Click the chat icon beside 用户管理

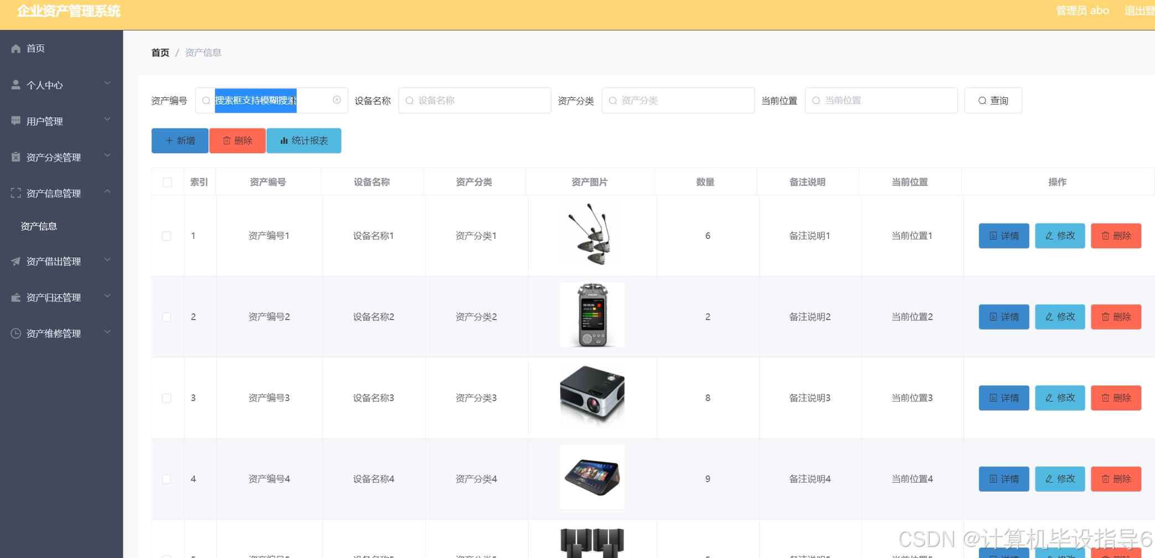point(16,121)
